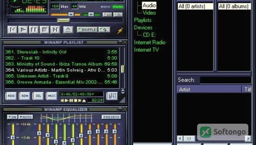Adjust the green balance slider

point(91,15)
